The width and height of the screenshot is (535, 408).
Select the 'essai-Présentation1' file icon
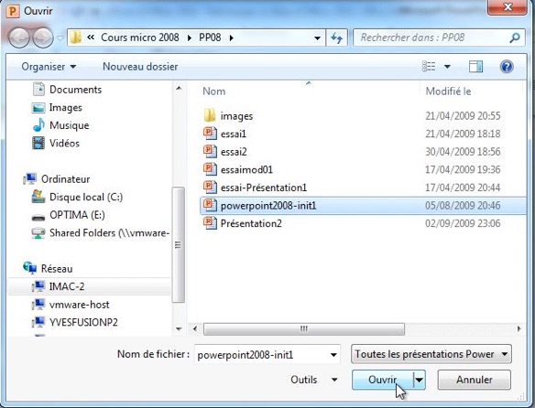(x=210, y=188)
